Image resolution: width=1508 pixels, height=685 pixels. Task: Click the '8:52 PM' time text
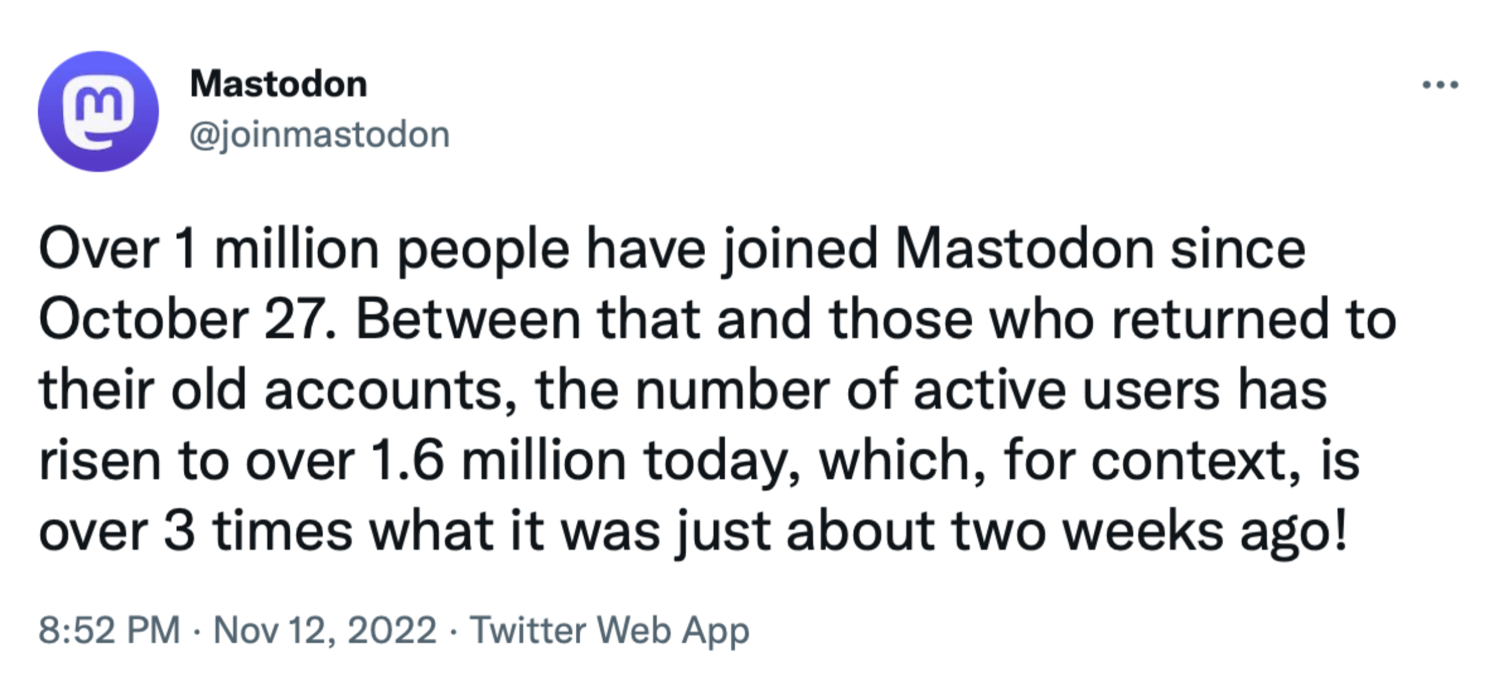pyautogui.click(x=110, y=629)
